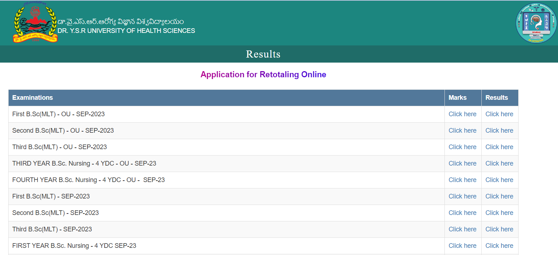Open Marks link for Second B.Sc(MLT) - OU - SEP-2023
558x255 pixels.
click(x=462, y=131)
